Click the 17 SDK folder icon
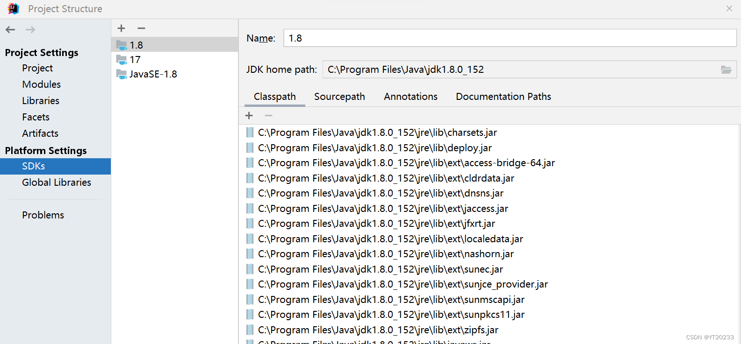Screen dimensions: 741x344 [122, 60]
